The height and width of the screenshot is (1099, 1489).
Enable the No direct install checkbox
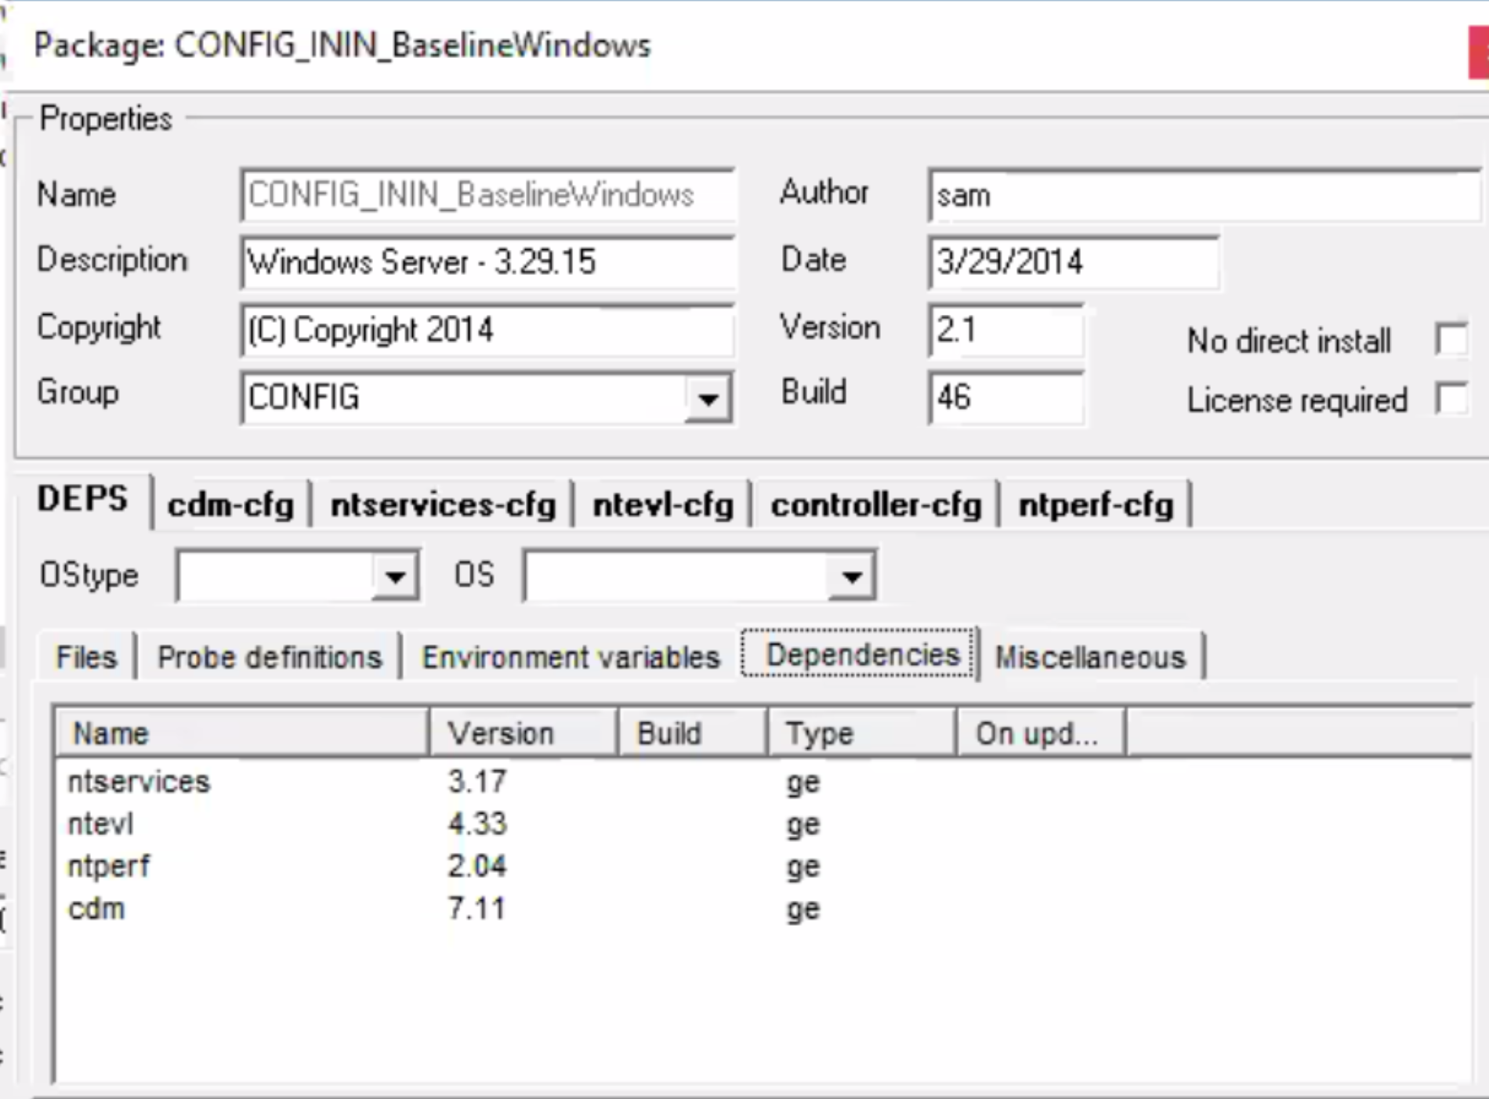1451,340
